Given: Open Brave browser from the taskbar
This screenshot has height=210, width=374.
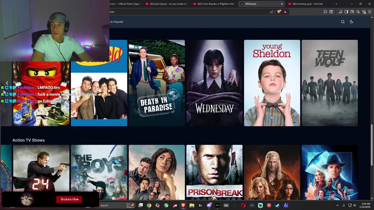Looking at the screenshot, I should point(183,205).
